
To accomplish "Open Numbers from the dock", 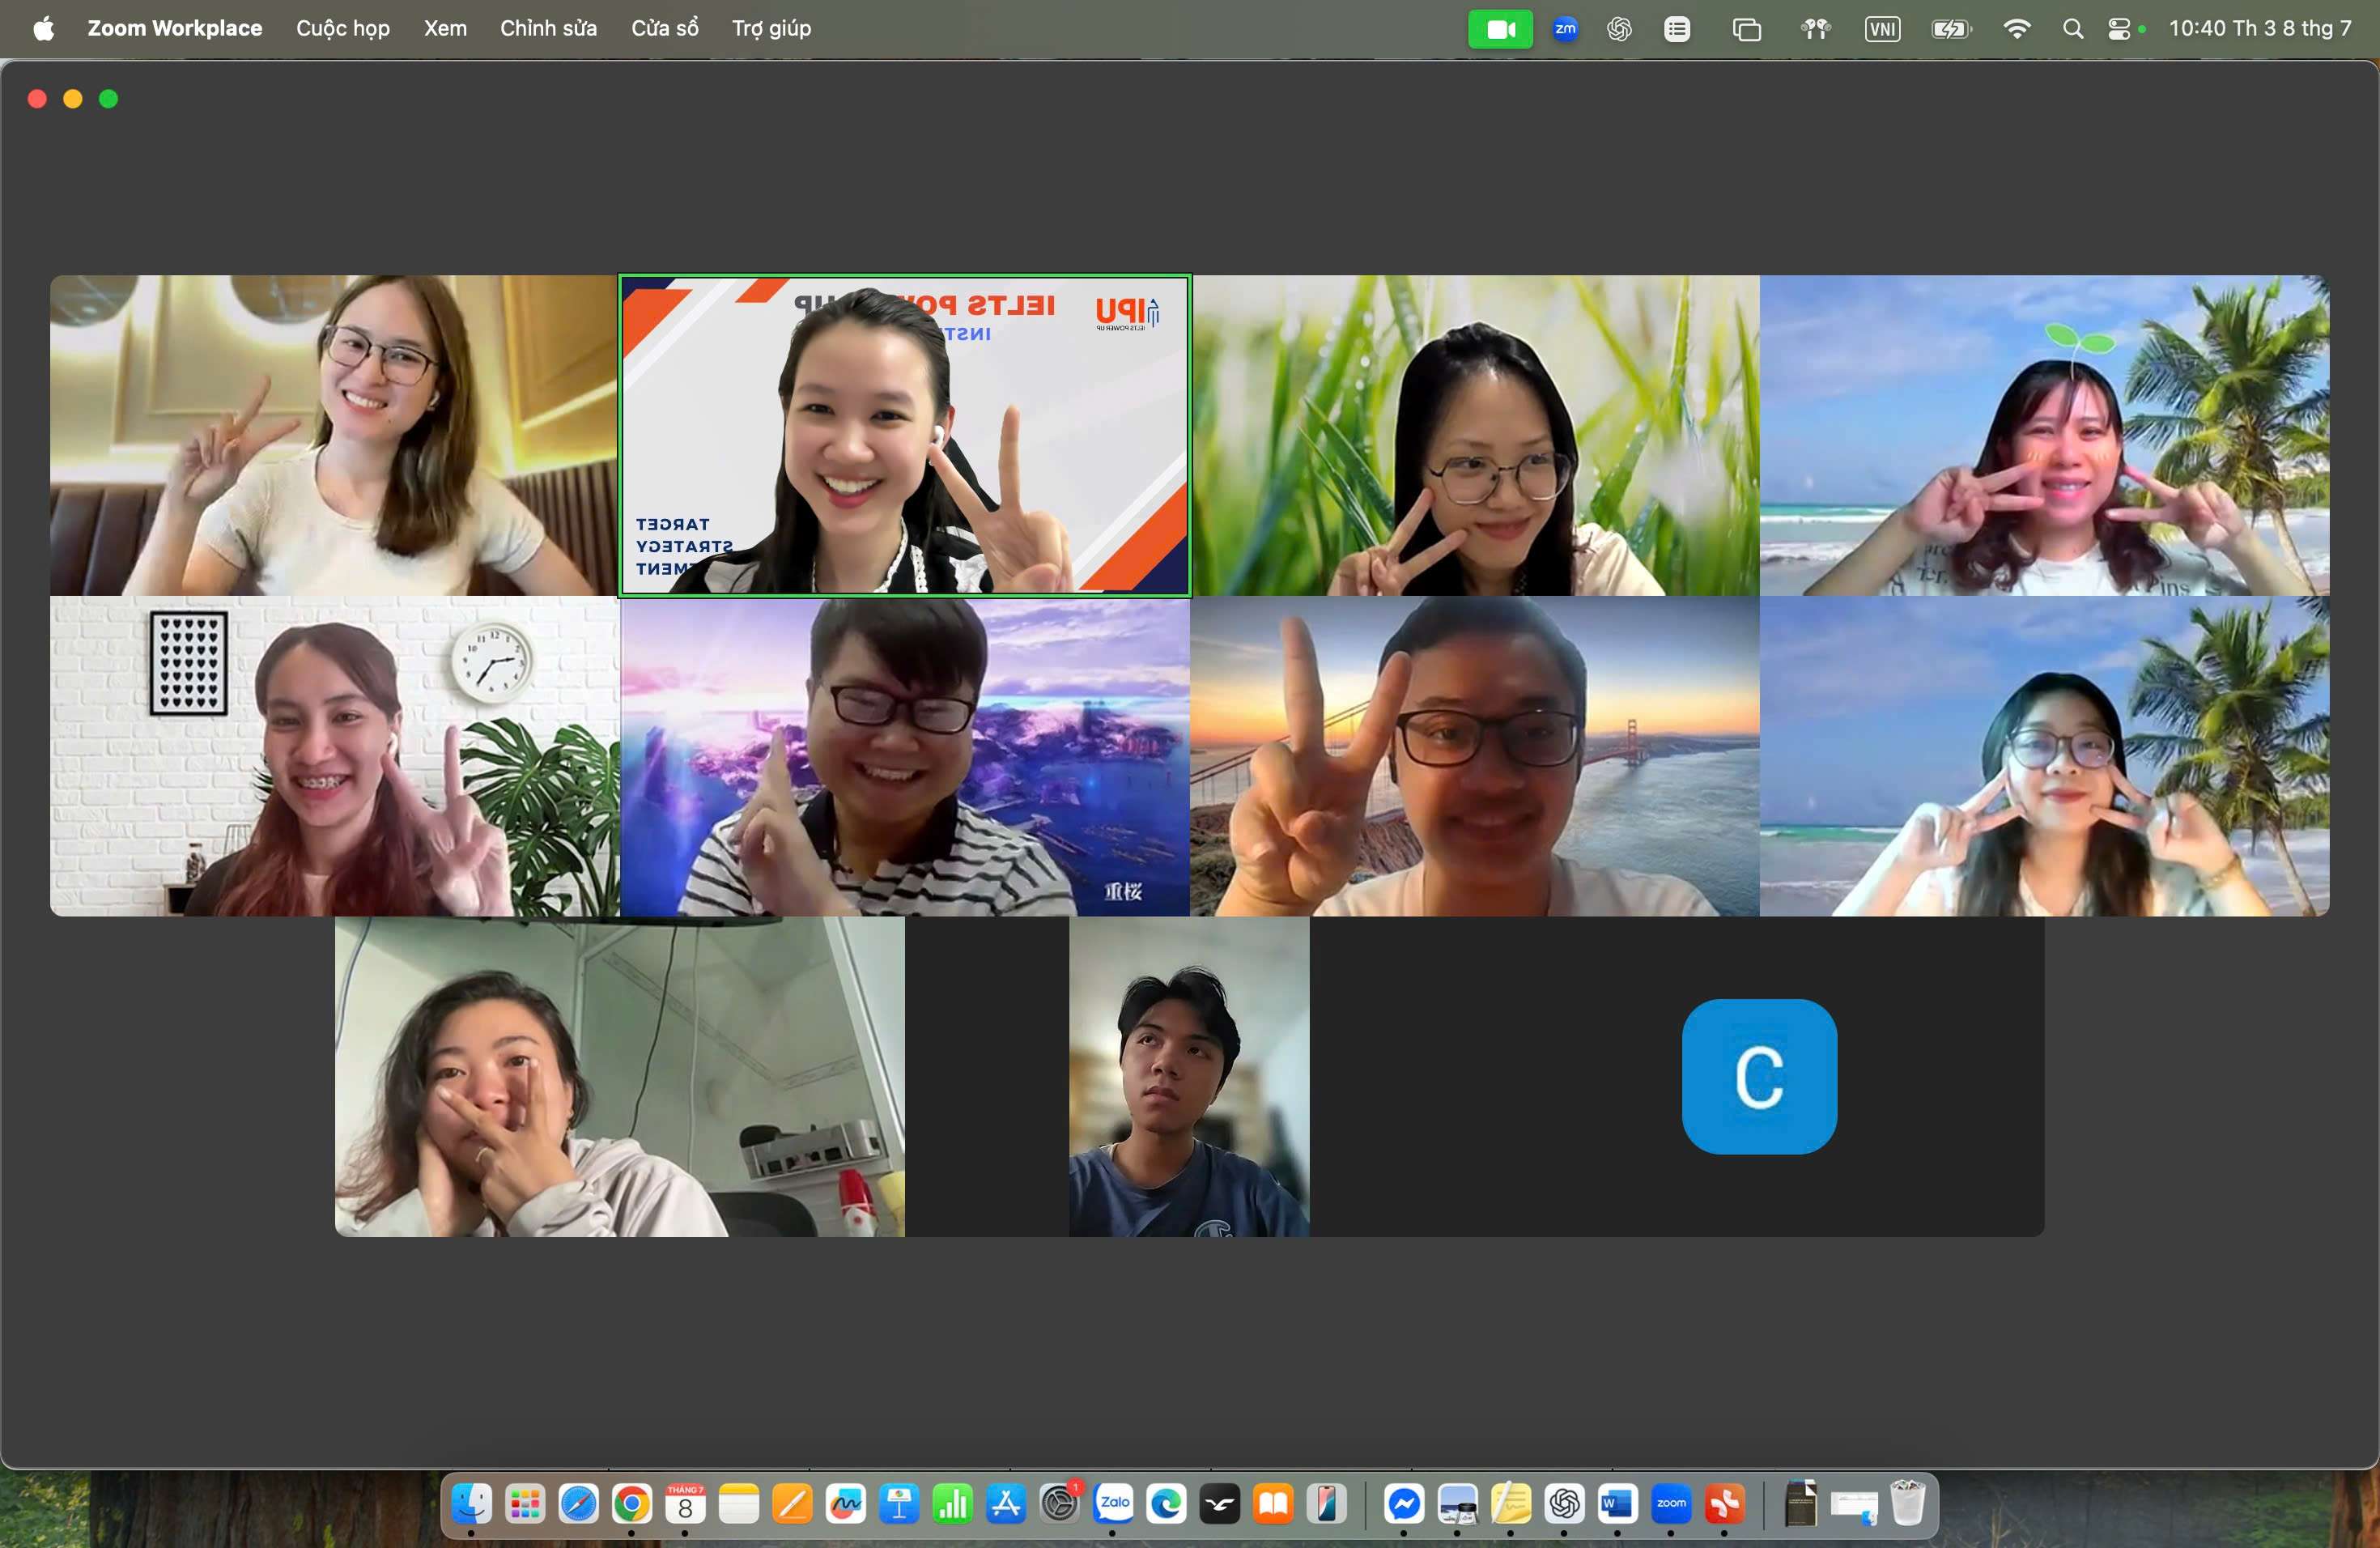I will tap(952, 1503).
